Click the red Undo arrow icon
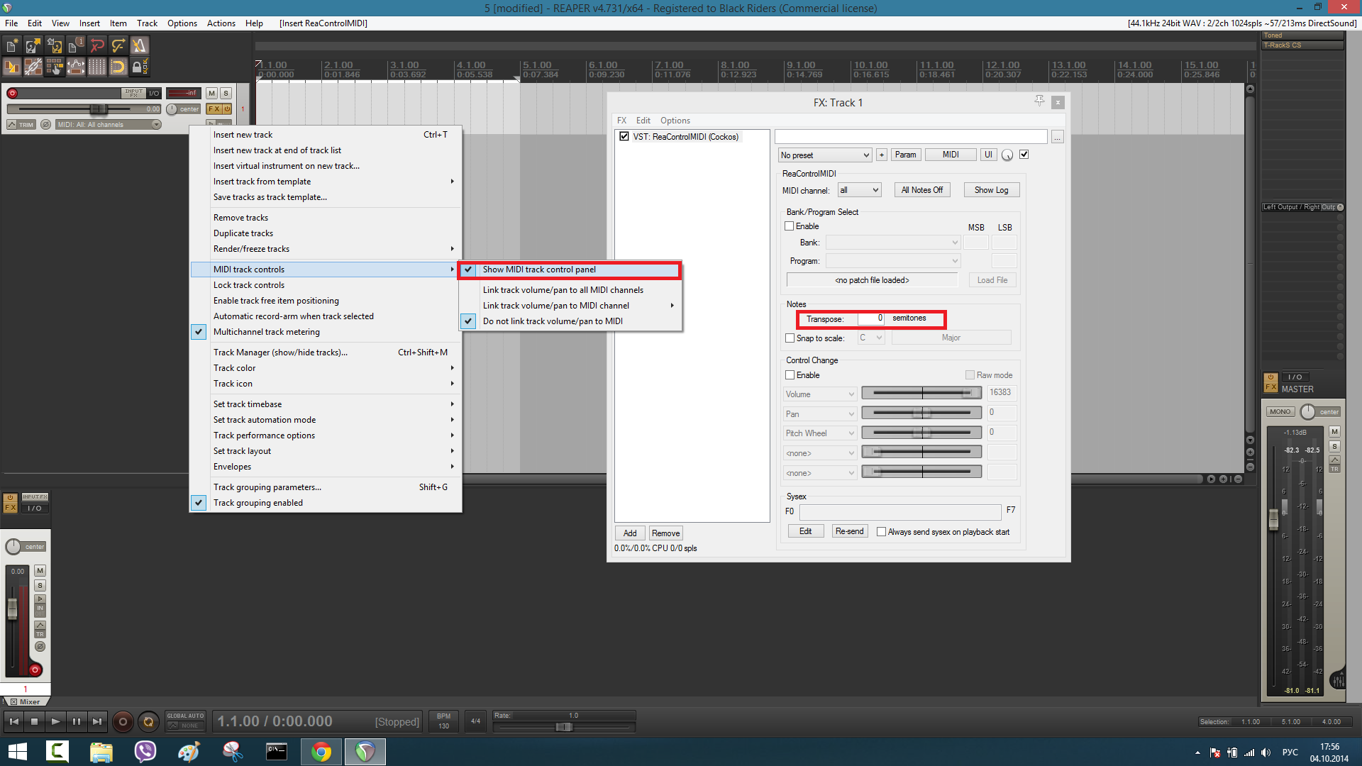1362x766 pixels. pyautogui.click(x=97, y=46)
